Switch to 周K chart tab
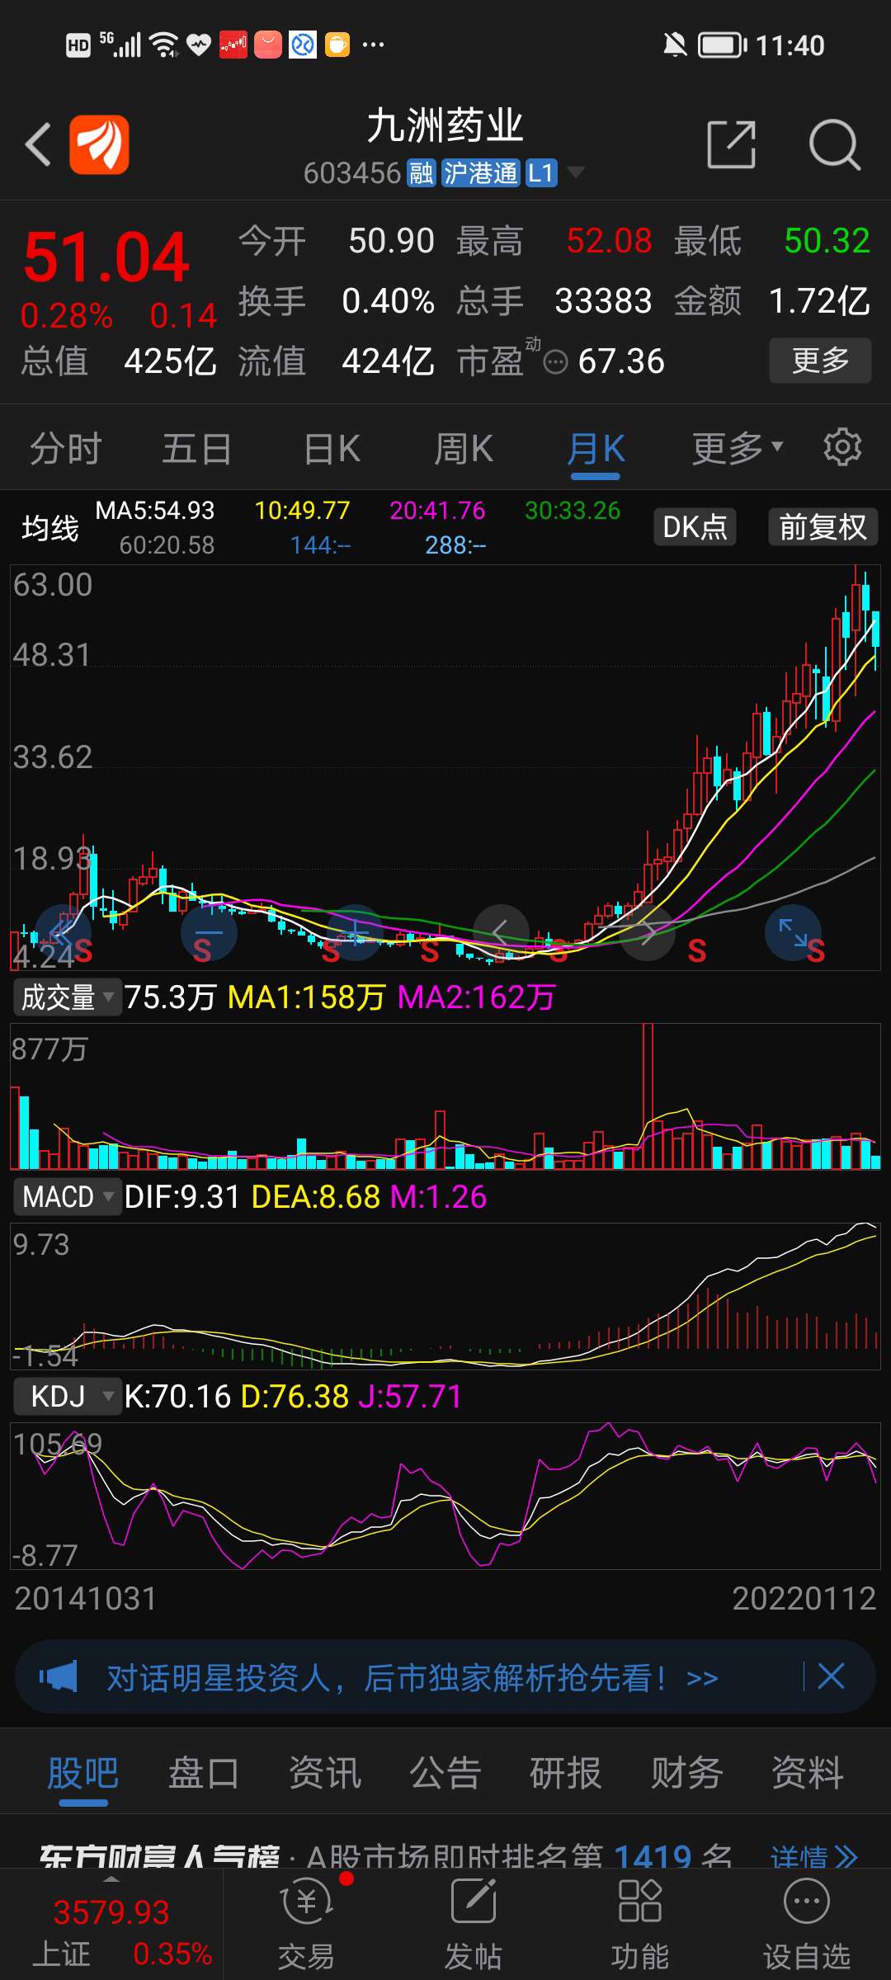This screenshot has height=1980, width=891. click(464, 449)
